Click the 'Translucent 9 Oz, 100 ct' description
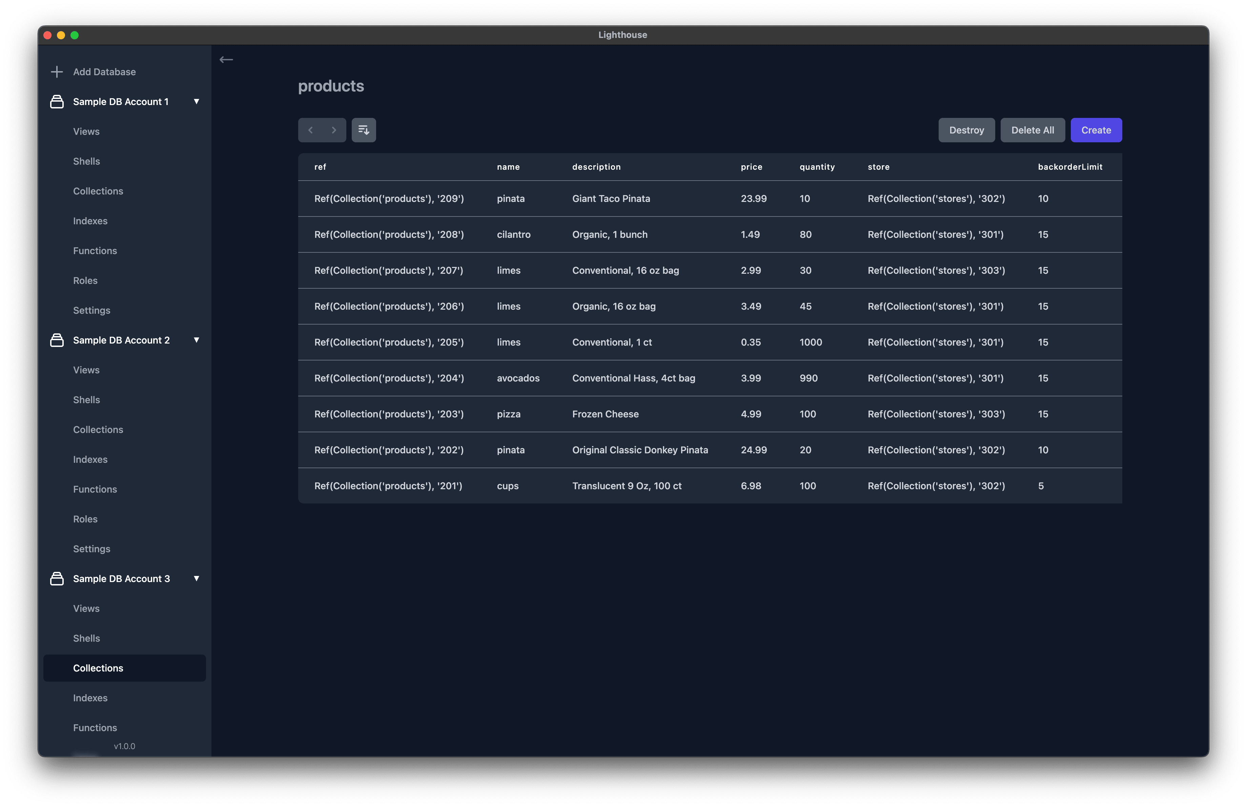 pos(627,486)
